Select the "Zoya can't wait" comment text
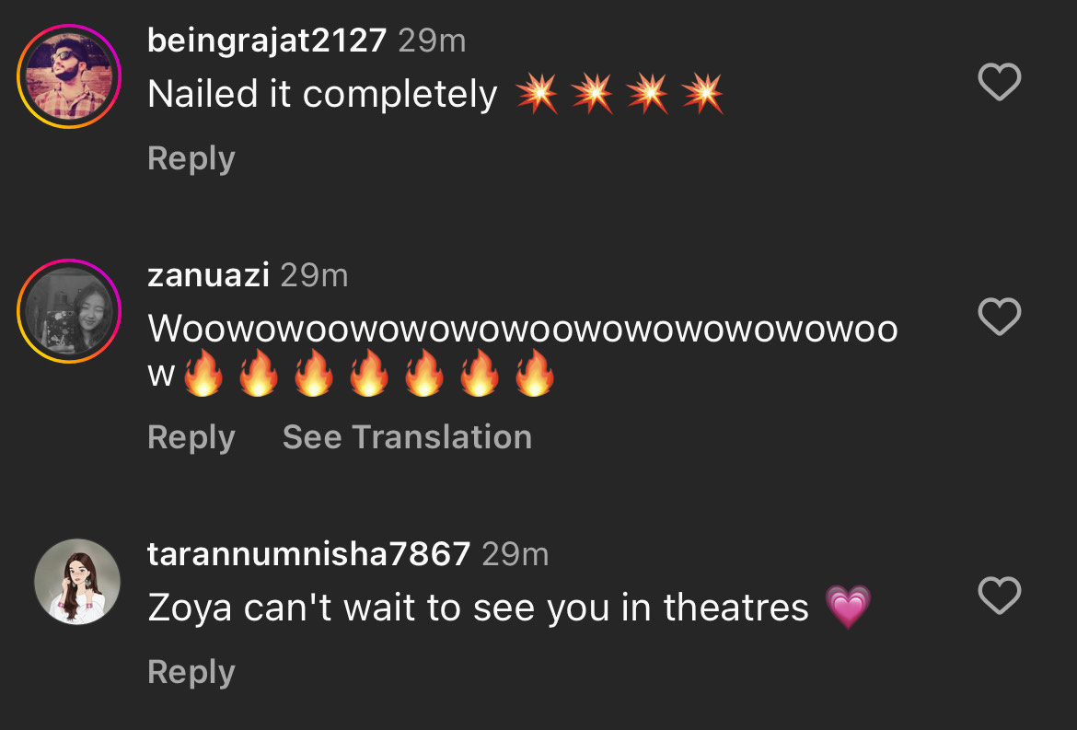Screen dimensions: 1077x730 pyautogui.click(x=478, y=607)
